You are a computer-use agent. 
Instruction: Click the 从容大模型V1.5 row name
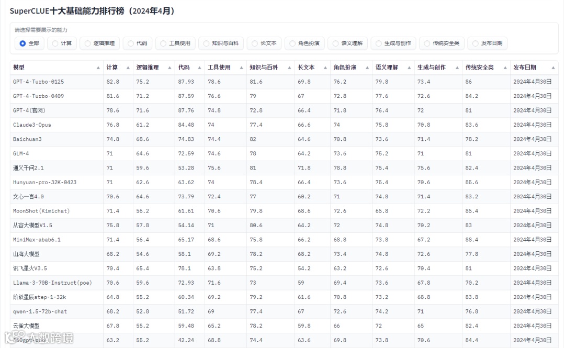[x=32, y=226]
